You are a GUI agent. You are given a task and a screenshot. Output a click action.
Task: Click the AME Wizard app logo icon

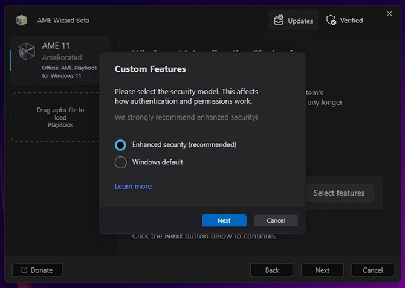(21, 20)
